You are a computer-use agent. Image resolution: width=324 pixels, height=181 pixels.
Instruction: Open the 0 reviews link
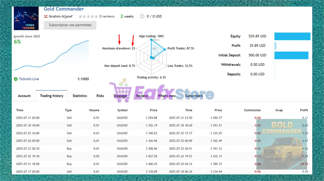107,16
